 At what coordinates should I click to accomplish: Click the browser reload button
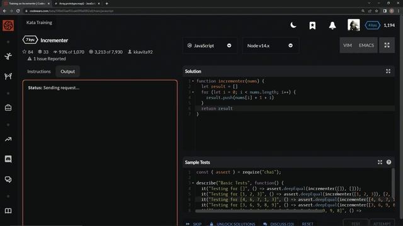pos(18,11)
